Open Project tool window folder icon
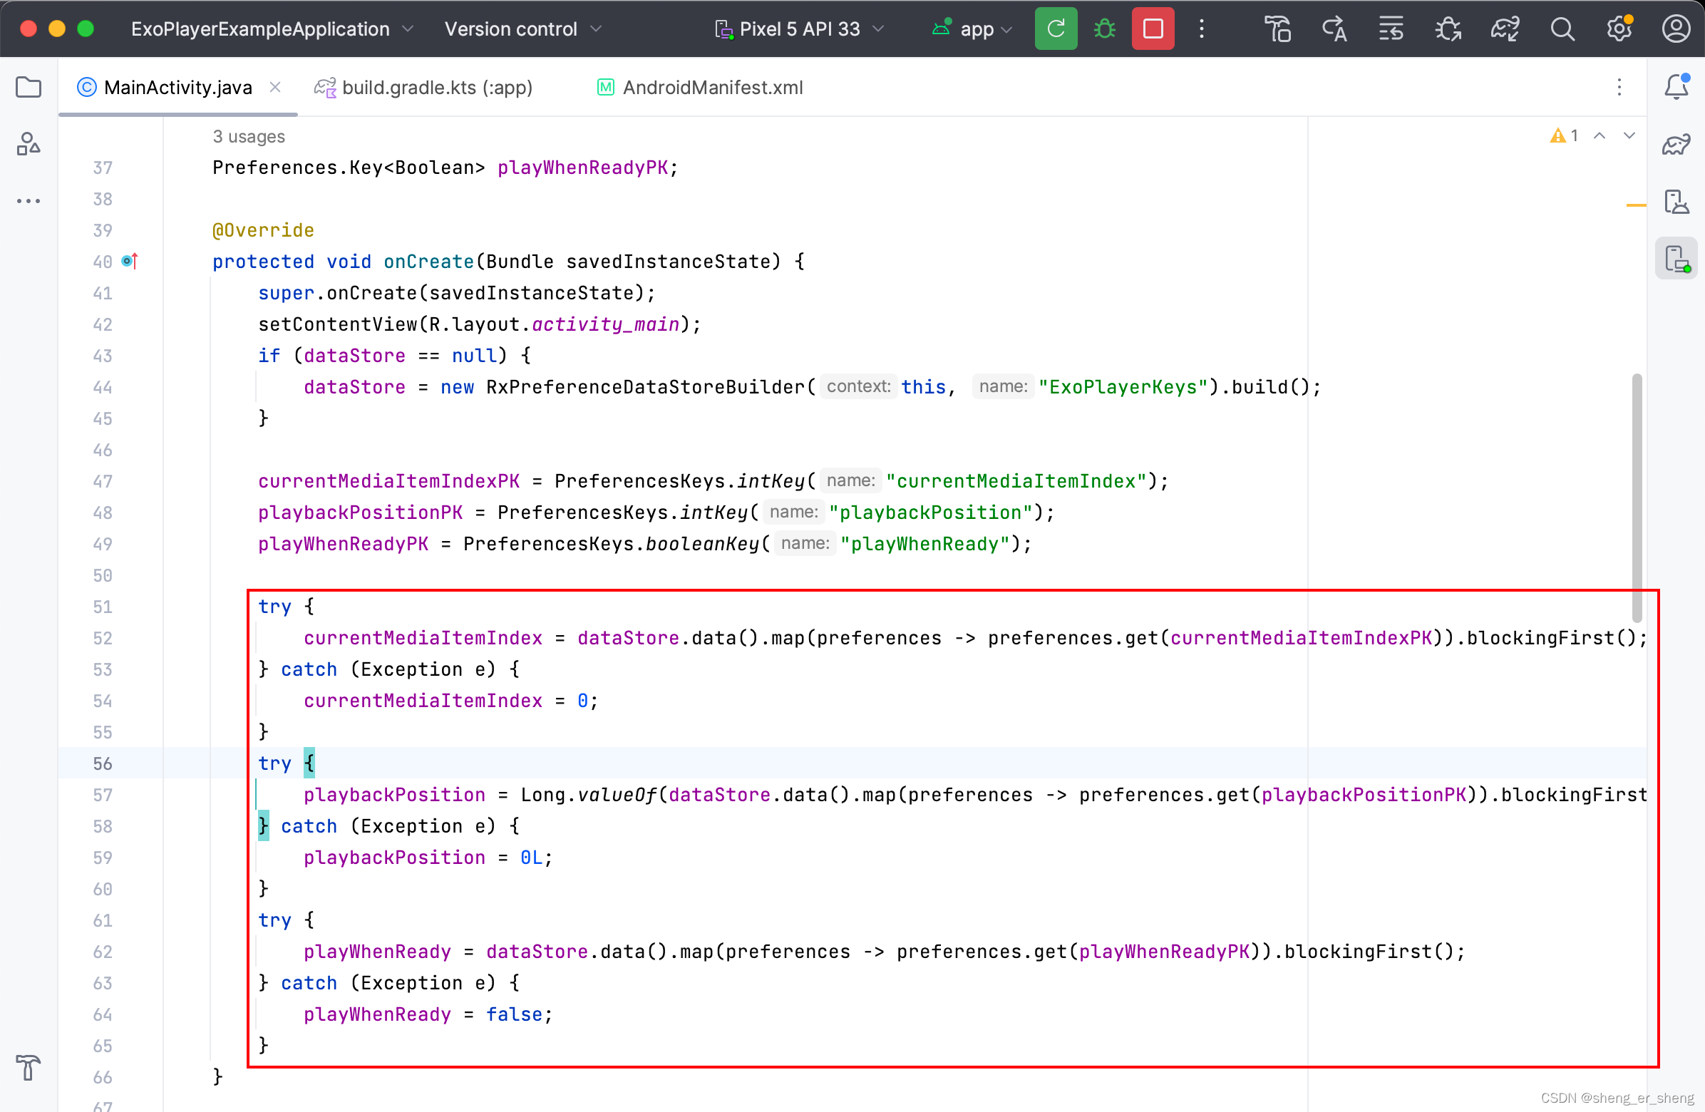 (x=29, y=88)
